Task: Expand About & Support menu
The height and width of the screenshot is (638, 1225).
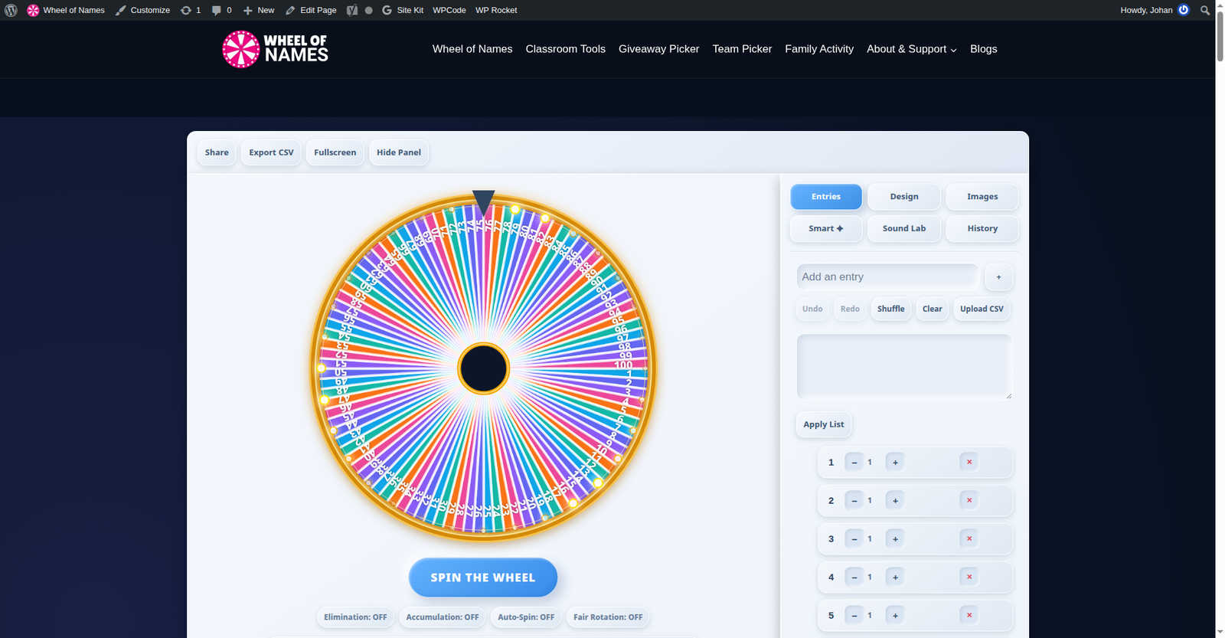Action: click(x=911, y=49)
